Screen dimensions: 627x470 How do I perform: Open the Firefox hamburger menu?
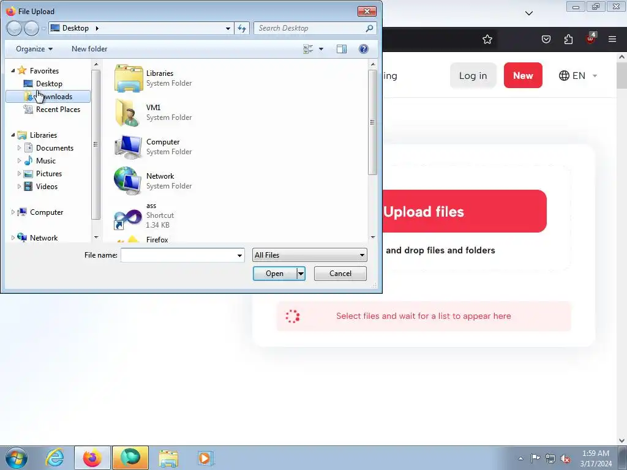[612, 39]
